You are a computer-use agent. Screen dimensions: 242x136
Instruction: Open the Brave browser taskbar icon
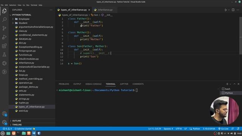[x=29, y=133]
